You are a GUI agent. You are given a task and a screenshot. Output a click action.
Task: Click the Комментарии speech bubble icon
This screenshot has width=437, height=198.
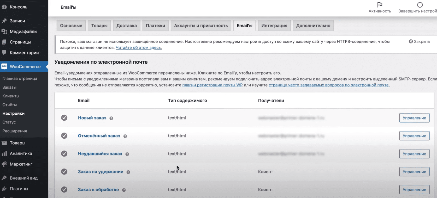4,53
